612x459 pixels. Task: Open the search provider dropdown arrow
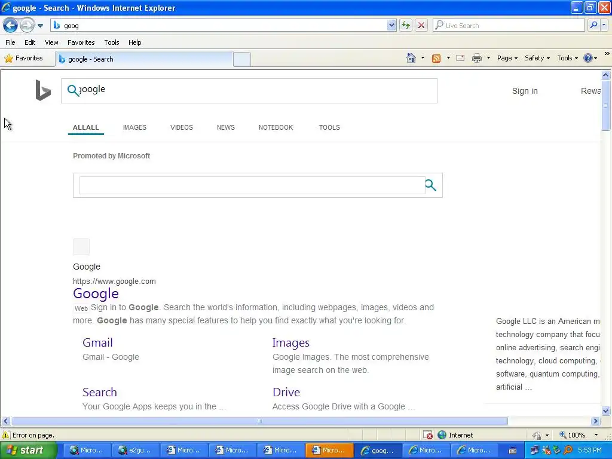point(604,25)
